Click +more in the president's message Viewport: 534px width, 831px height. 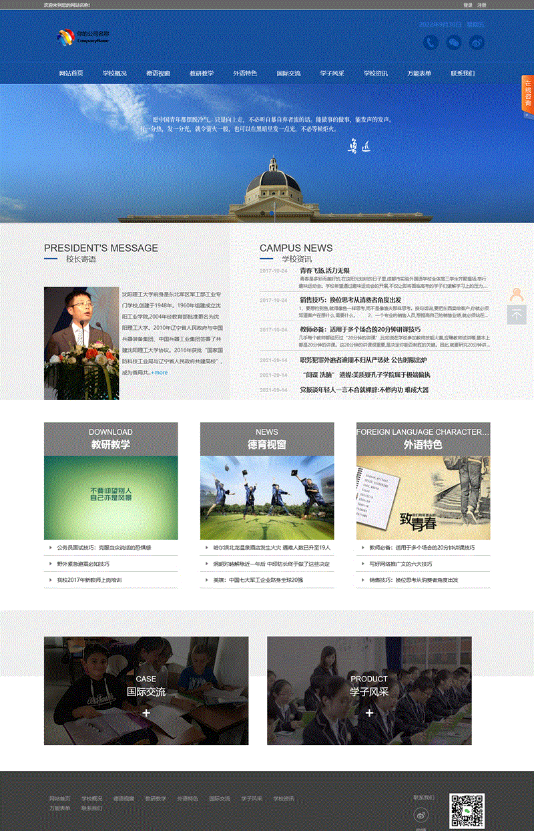160,373
